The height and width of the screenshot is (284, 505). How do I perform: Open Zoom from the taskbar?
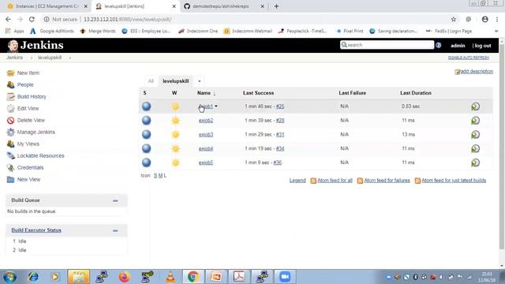(285, 277)
